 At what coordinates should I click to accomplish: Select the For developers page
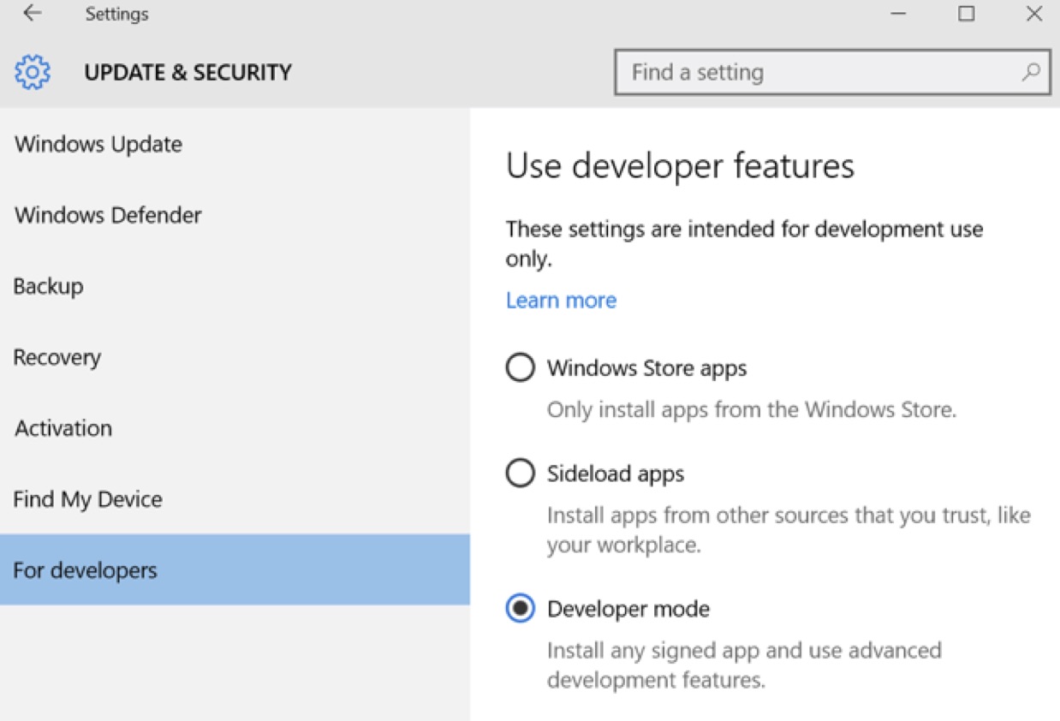[x=235, y=570]
